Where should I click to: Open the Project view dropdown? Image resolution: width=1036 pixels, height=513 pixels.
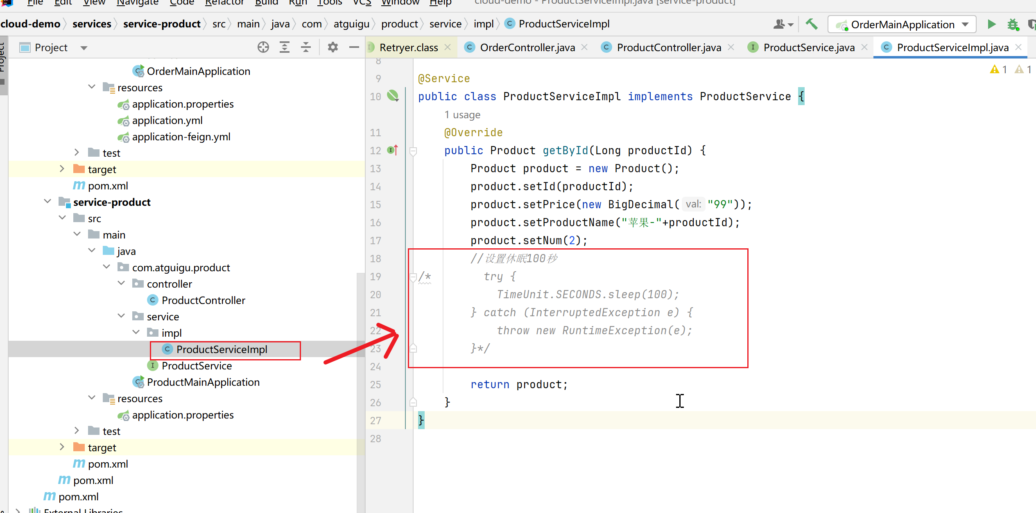click(84, 48)
